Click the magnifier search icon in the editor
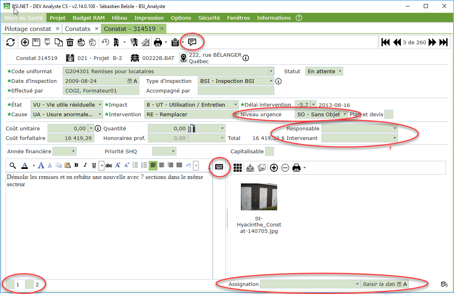 point(13,165)
